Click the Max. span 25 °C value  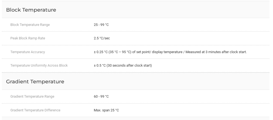(106, 110)
